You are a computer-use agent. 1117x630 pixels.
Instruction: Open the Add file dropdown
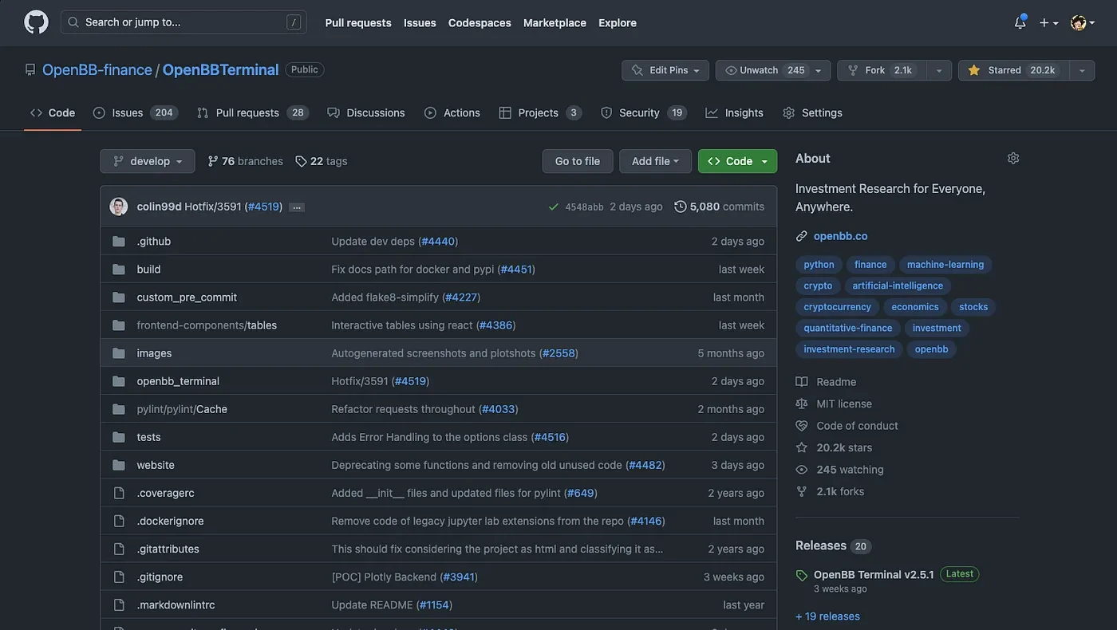655,161
